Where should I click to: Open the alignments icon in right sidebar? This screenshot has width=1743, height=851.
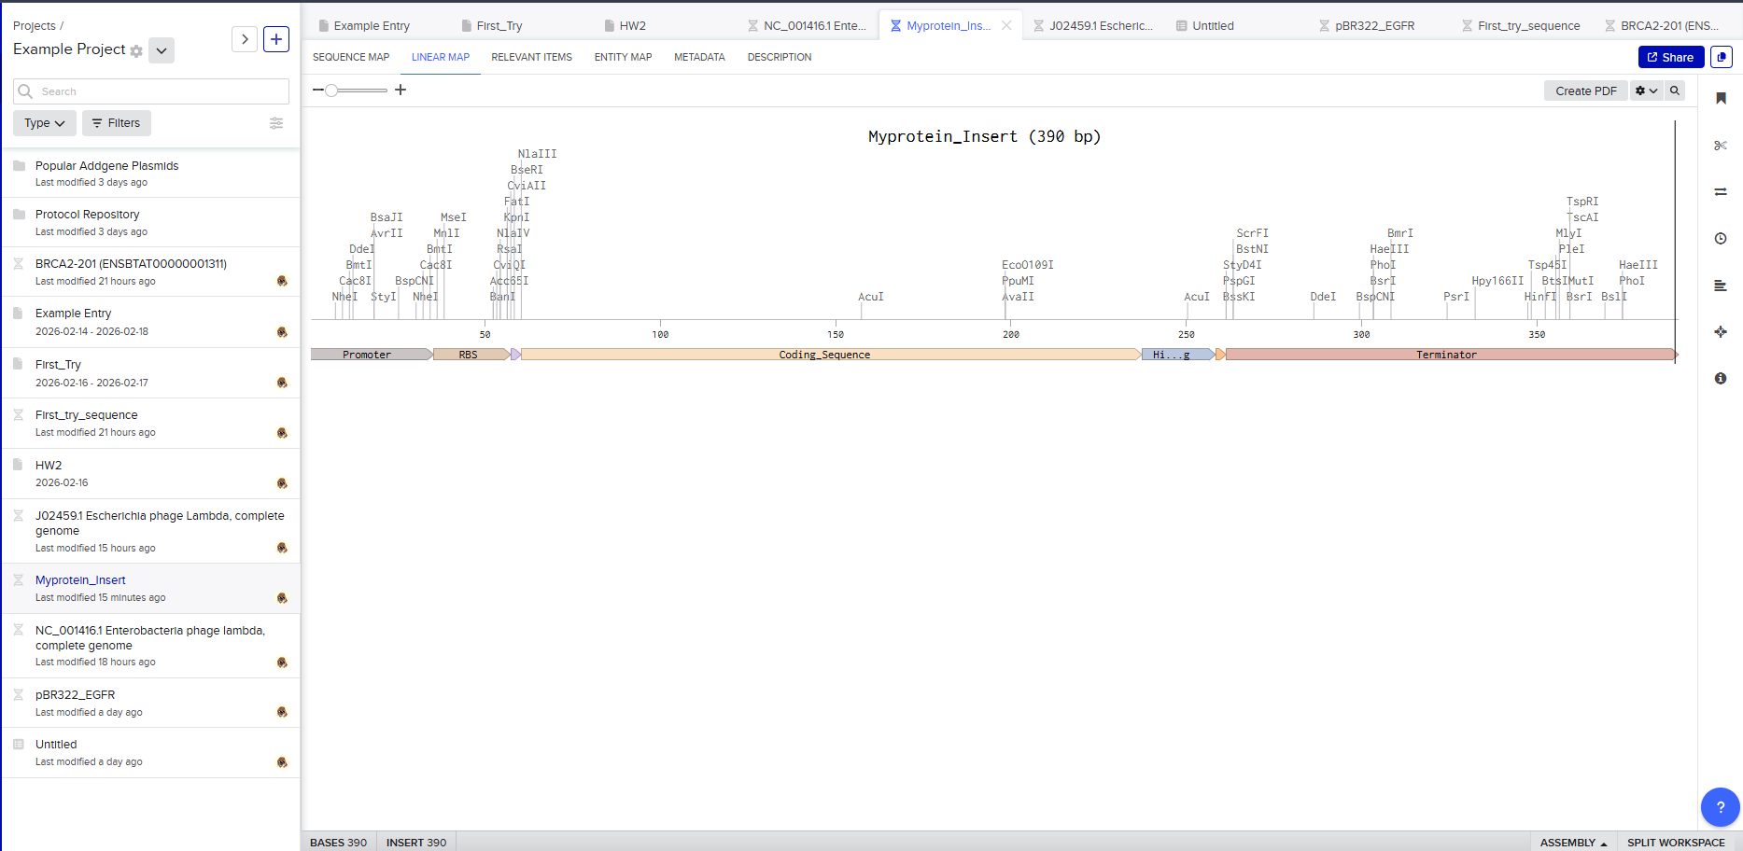(x=1720, y=192)
